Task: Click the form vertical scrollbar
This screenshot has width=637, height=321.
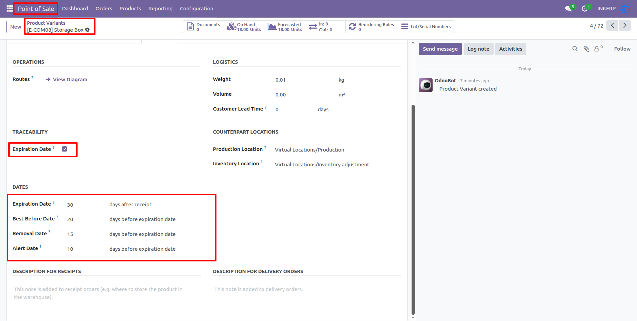Action: 413,210
